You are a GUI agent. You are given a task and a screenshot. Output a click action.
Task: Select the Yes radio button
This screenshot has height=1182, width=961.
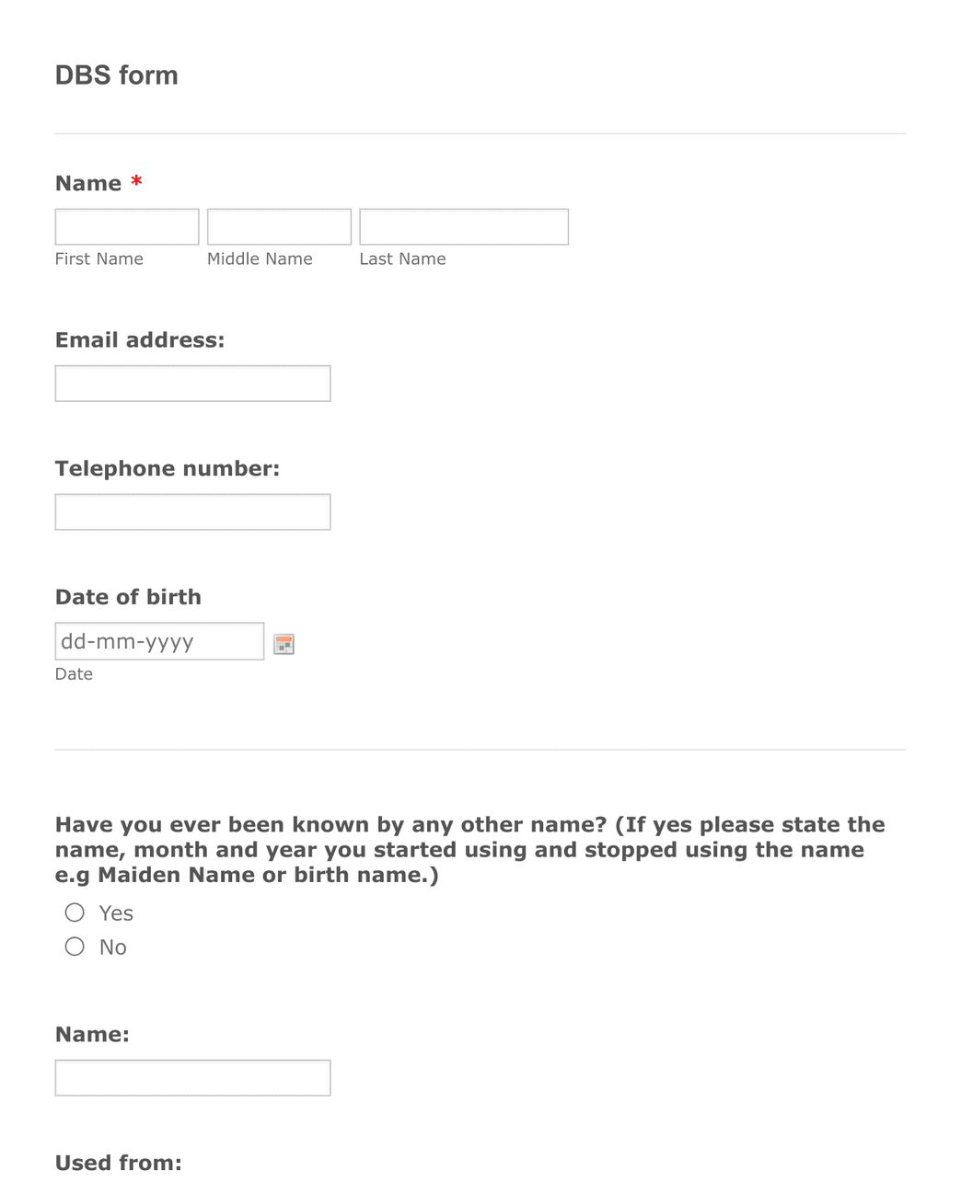pyautogui.click(x=75, y=912)
